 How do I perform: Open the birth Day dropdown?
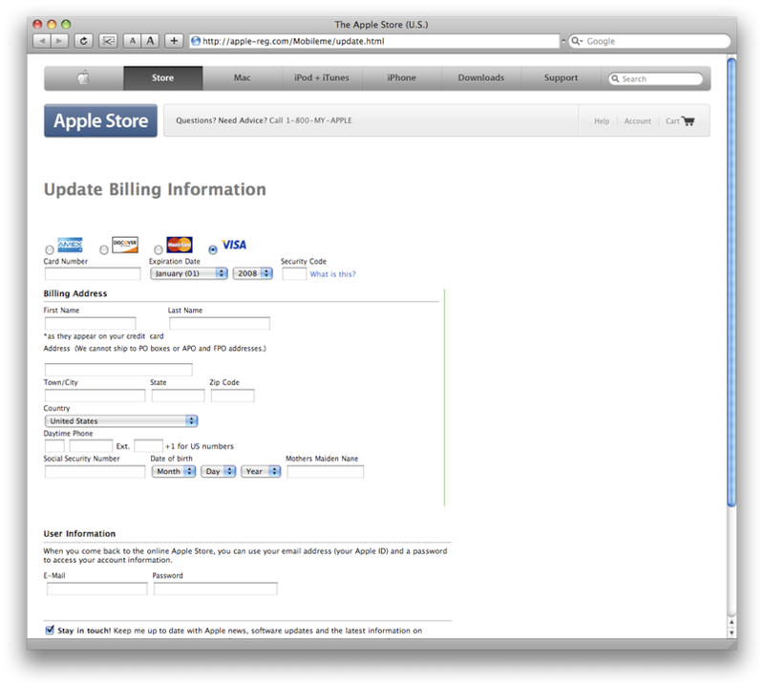(x=219, y=471)
